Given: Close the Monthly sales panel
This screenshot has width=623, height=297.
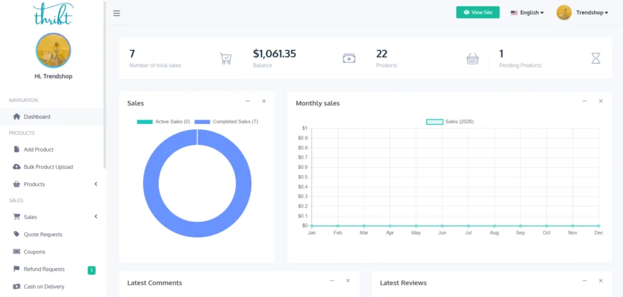Looking at the screenshot, I should pyautogui.click(x=600, y=101).
